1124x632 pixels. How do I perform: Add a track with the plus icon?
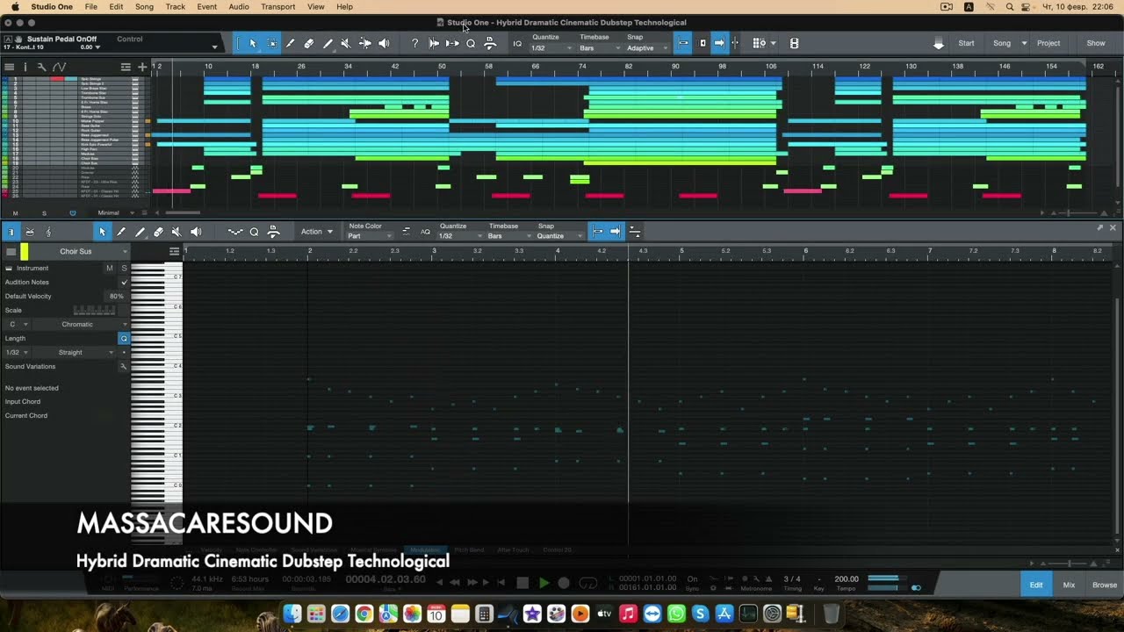(x=142, y=67)
